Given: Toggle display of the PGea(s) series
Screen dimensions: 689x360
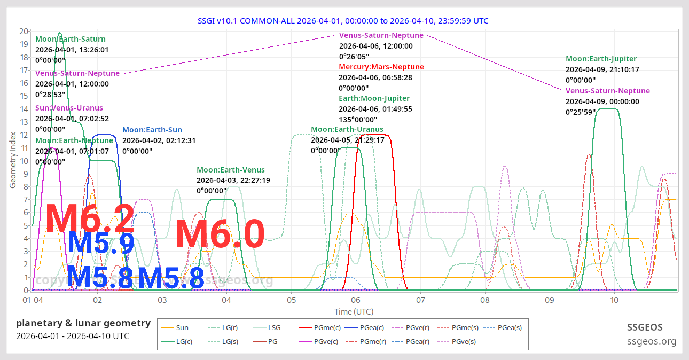Looking at the screenshot, I should click(x=488, y=327).
